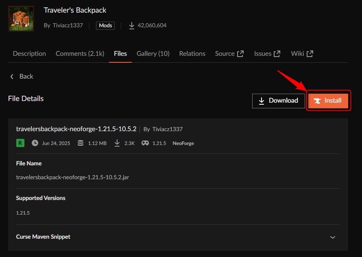This screenshot has width=362, height=257.
Task: Open the Wiki external link tab
Action: tap(302, 54)
